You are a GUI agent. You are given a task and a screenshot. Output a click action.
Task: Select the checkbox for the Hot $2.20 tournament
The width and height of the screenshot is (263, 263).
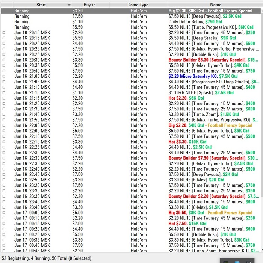(4, 98)
